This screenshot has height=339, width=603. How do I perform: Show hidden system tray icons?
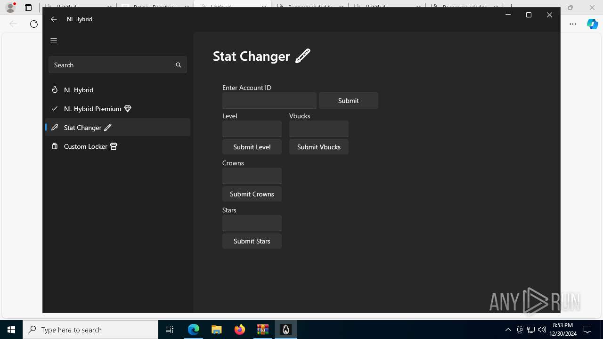coord(508,330)
